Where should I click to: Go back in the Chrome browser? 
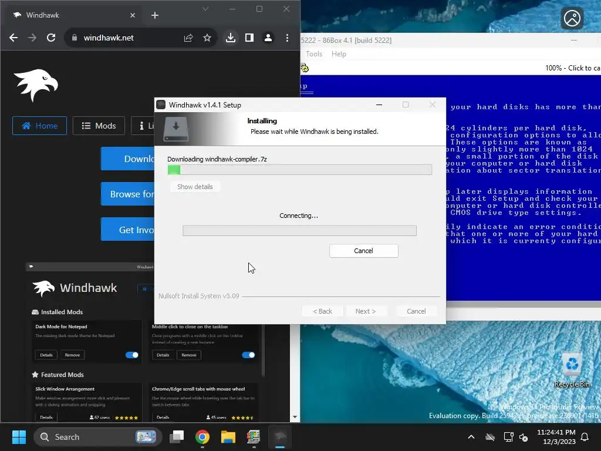(x=13, y=38)
